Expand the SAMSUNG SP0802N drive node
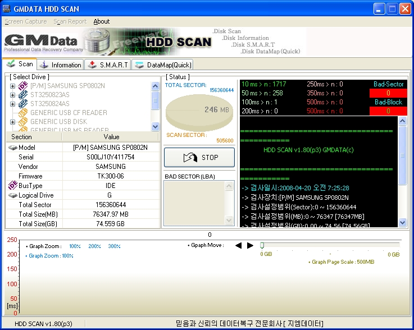The image size is (414, 330). point(12,86)
